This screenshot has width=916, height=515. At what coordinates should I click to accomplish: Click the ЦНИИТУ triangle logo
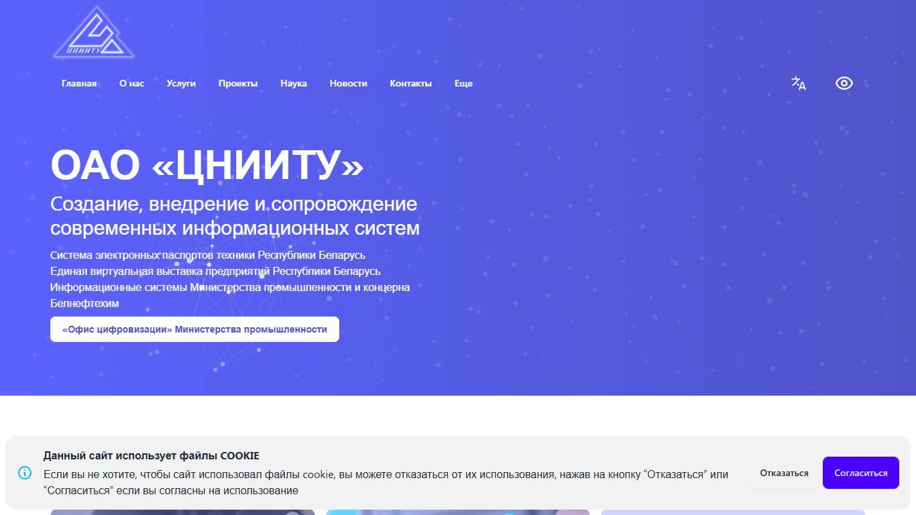(94, 32)
